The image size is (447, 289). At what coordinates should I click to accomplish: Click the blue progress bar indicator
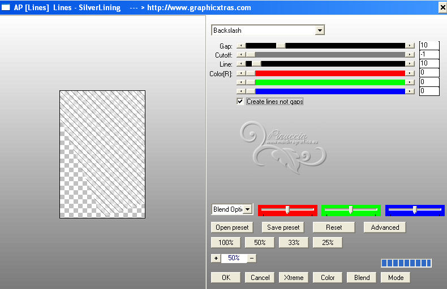[406, 263]
